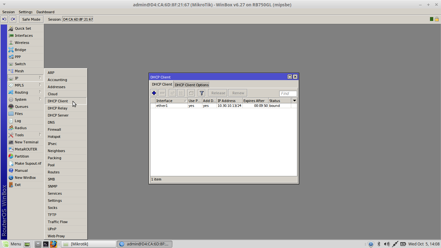Open Queues from the sidebar
Viewport: 441px width, 248px height.
click(x=26, y=107)
